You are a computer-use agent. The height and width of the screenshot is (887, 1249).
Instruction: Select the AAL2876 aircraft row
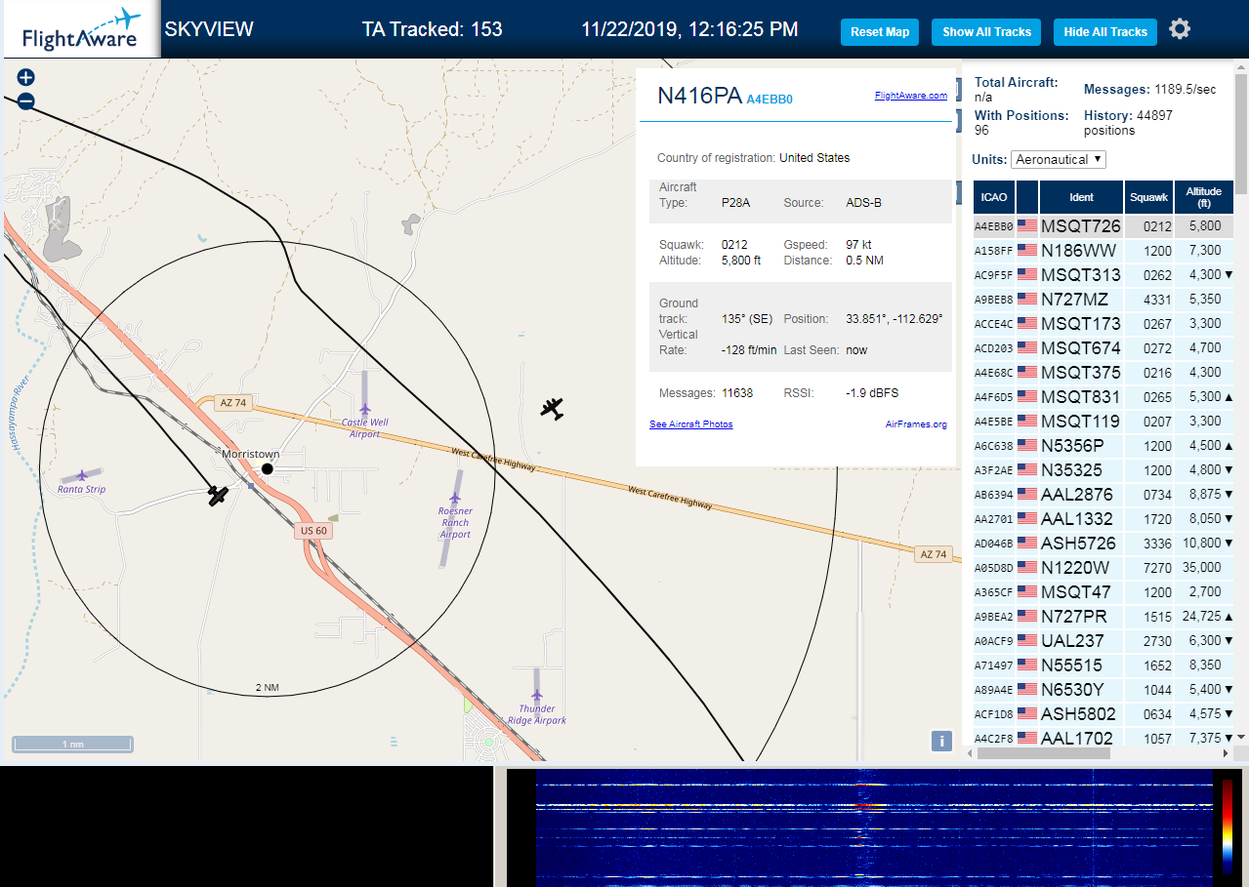coord(1103,494)
